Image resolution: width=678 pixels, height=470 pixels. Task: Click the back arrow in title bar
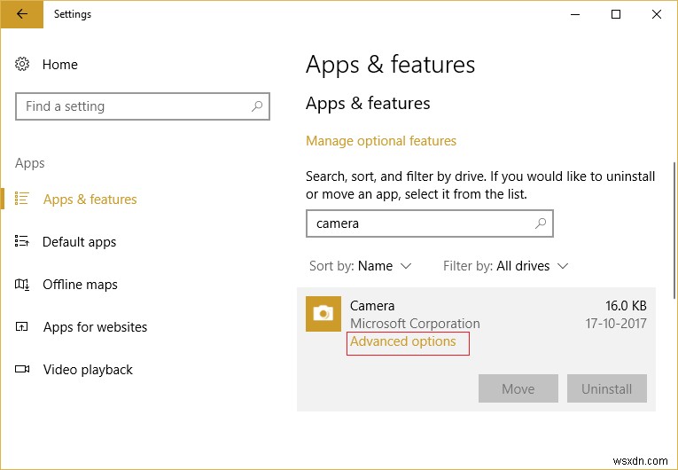click(x=22, y=14)
